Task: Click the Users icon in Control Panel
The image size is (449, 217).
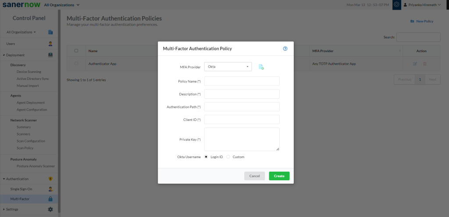Action: (50, 44)
